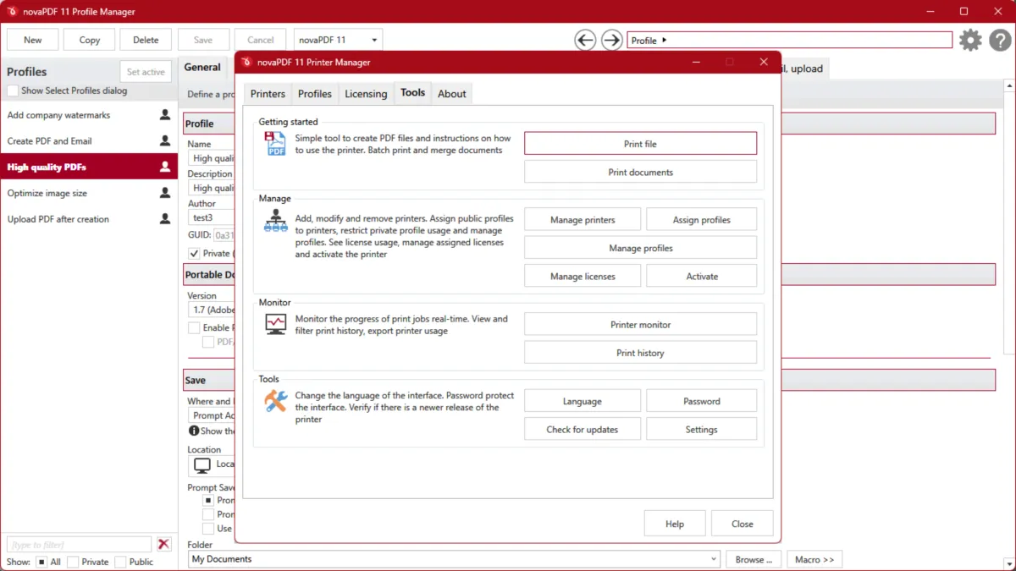The image size is (1016, 571).
Task: Click the Close button in Printer Manager
Action: click(743, 524)
